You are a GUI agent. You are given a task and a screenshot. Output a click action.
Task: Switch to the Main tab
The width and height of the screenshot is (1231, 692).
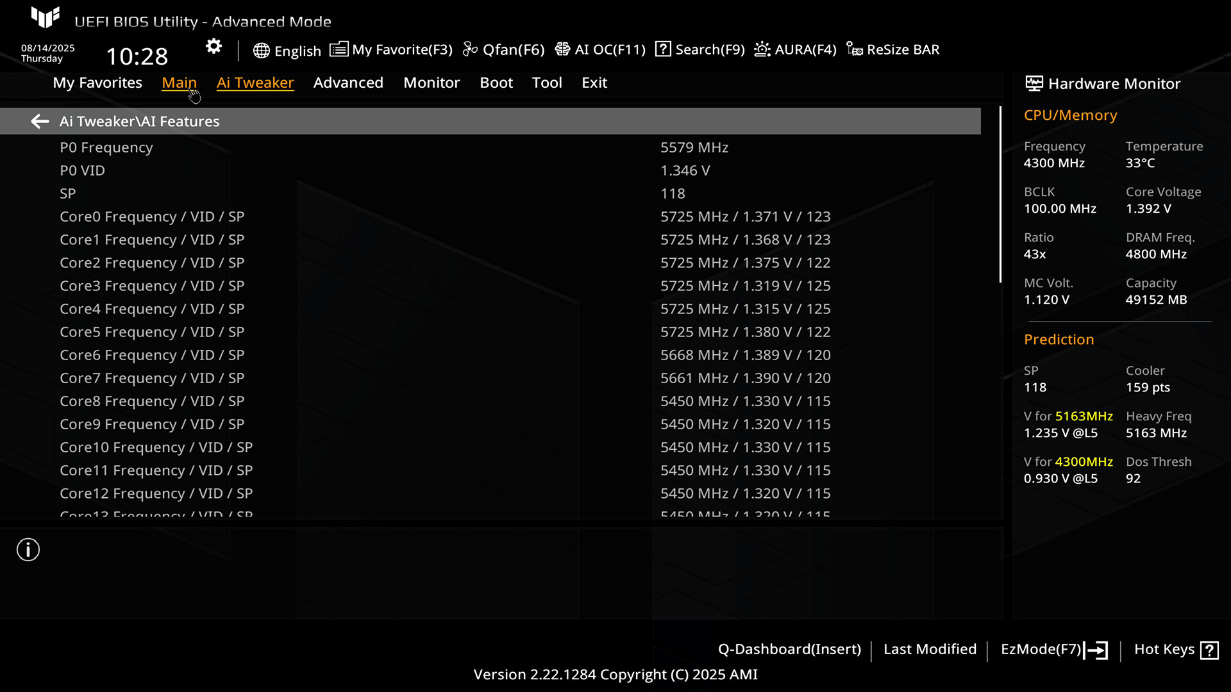(179, 83)
